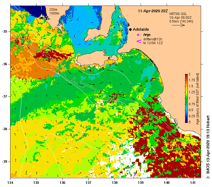This screenshot has width=212, height=187.
Task: Click the color bar tick label 0.5
Action: [x=191, y=110]
